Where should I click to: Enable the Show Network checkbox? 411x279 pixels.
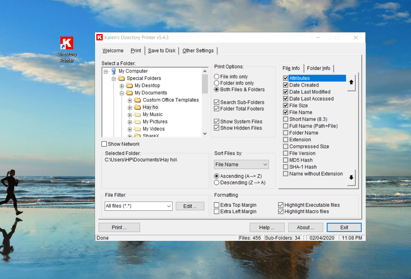tap(104, 144)
